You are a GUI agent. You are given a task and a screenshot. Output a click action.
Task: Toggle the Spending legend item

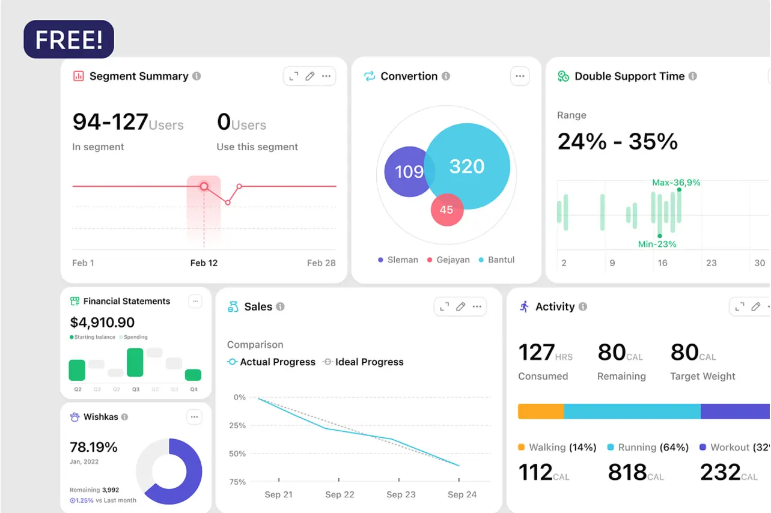(133, 337)
